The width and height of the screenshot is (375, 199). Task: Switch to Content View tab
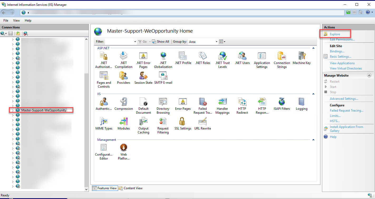point(131,188)
